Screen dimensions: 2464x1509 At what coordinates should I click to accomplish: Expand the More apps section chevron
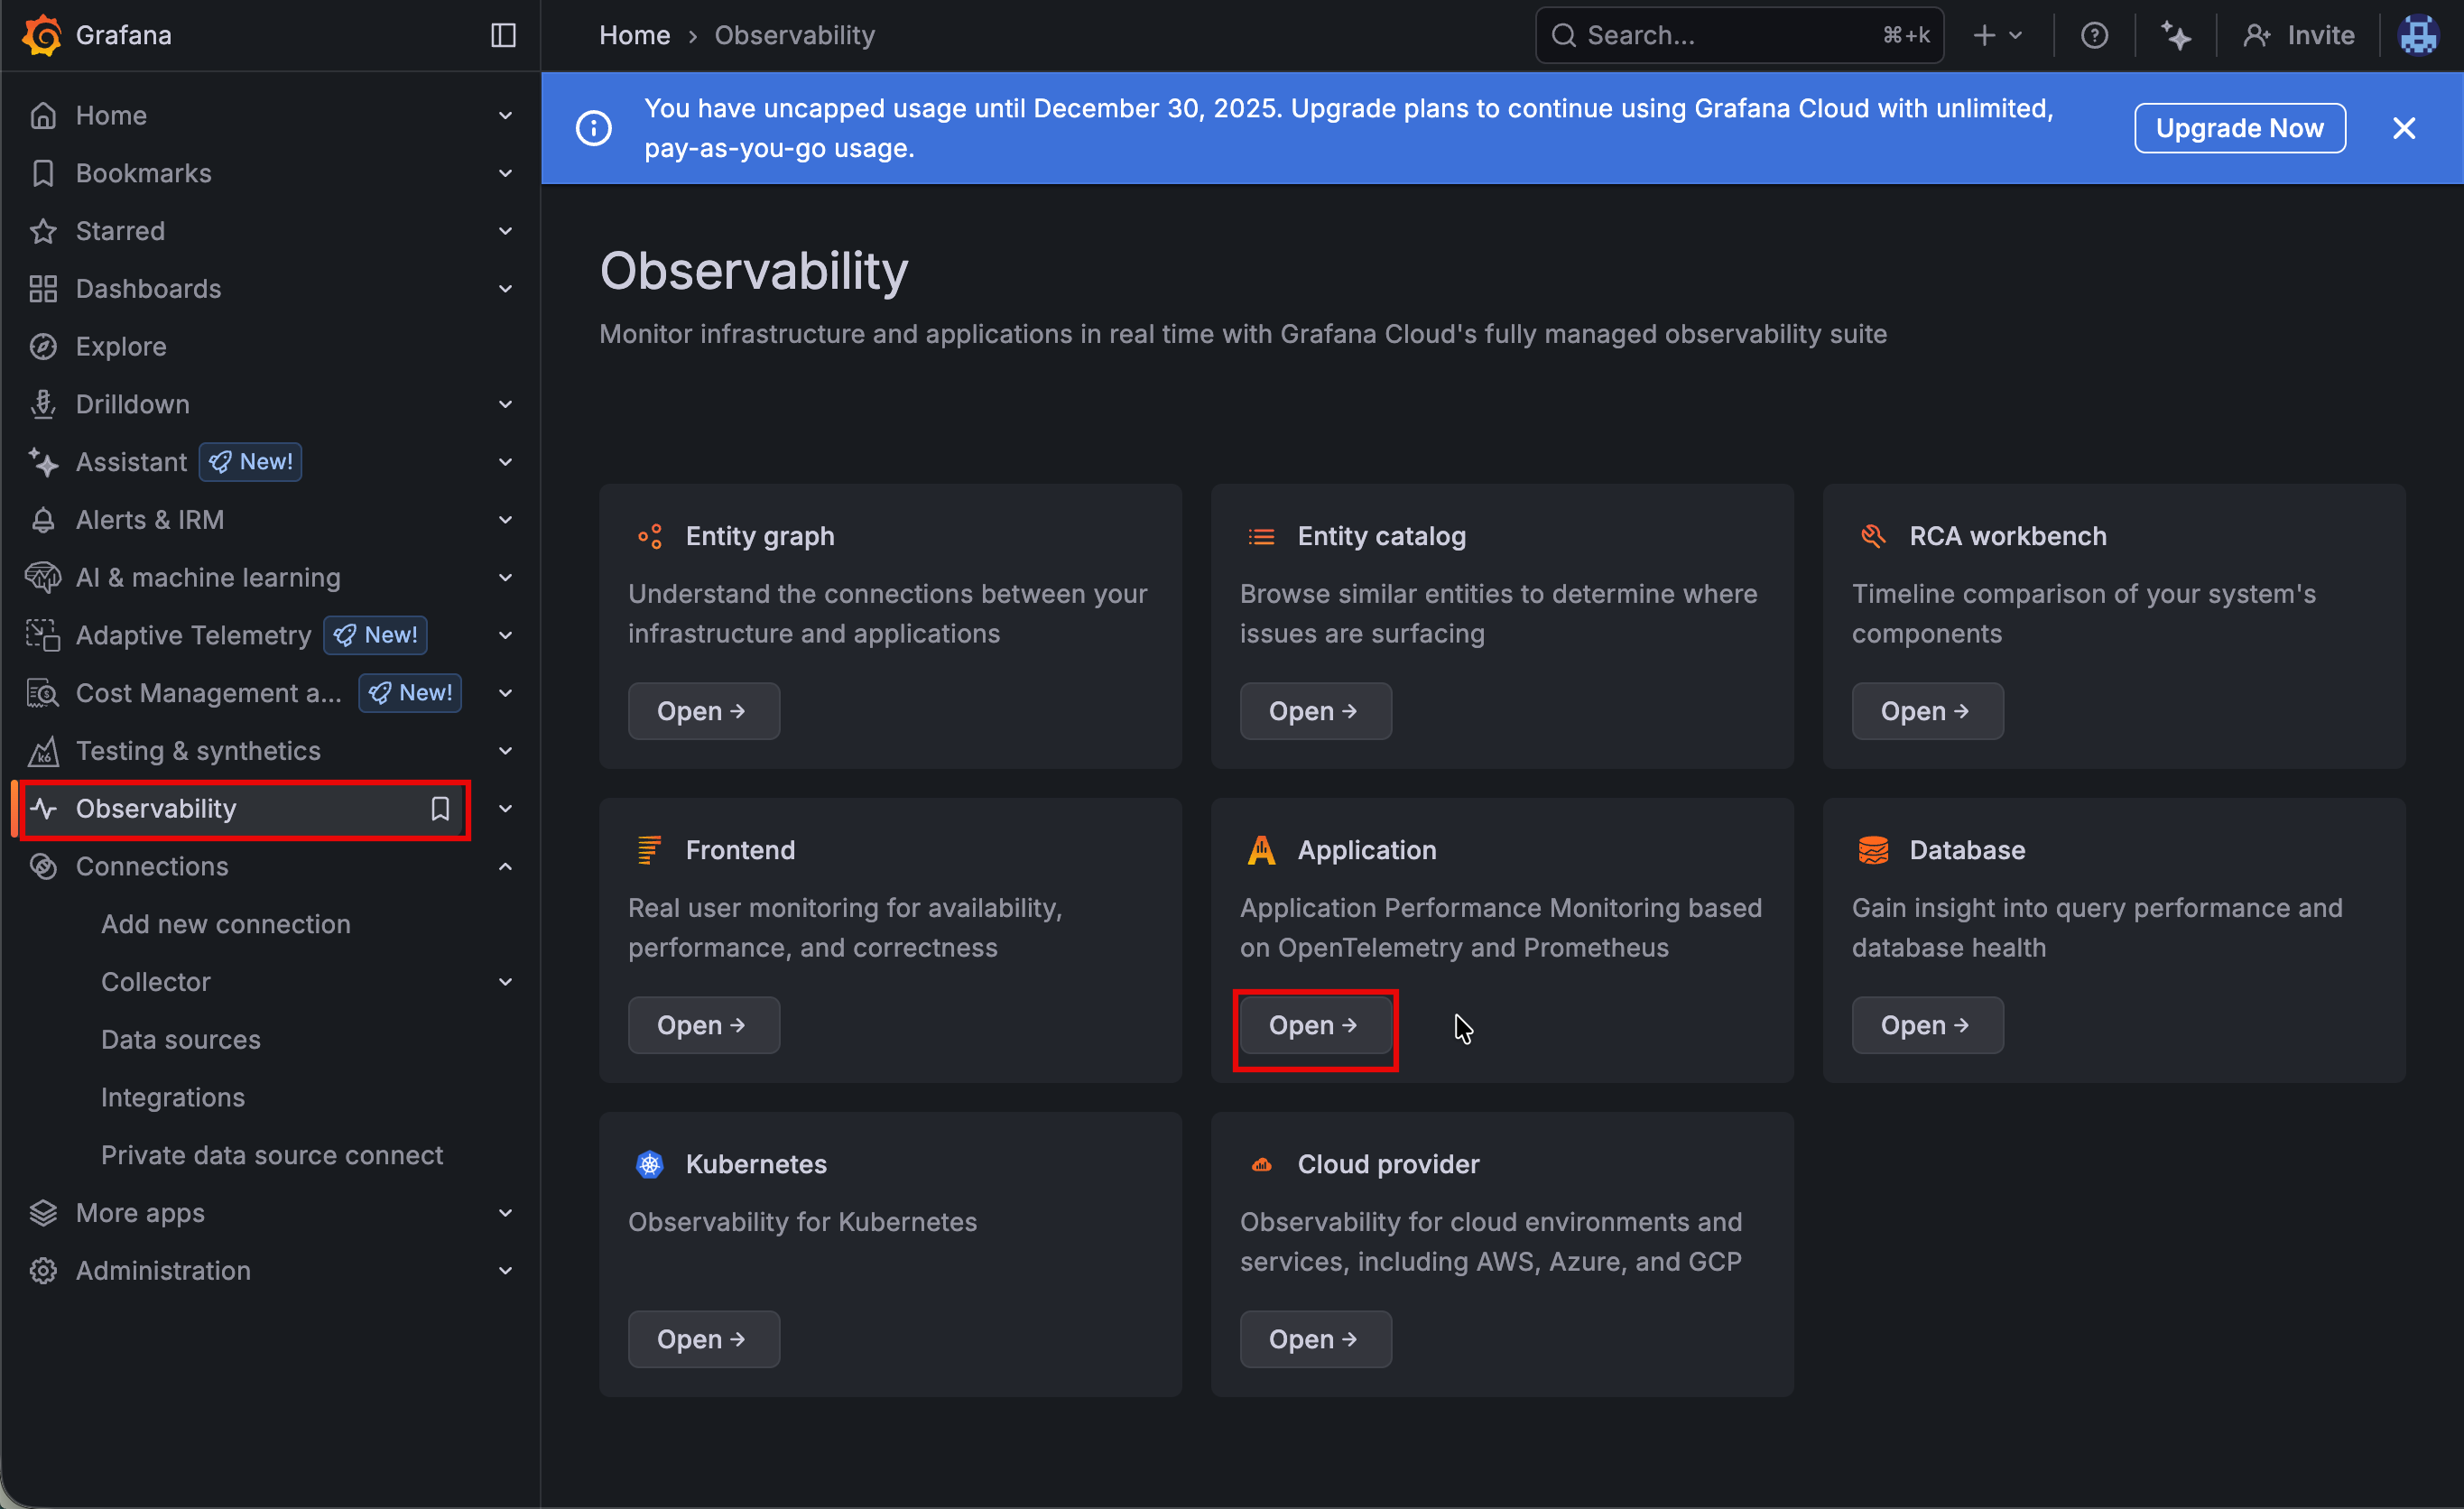tap(506, 1213)
